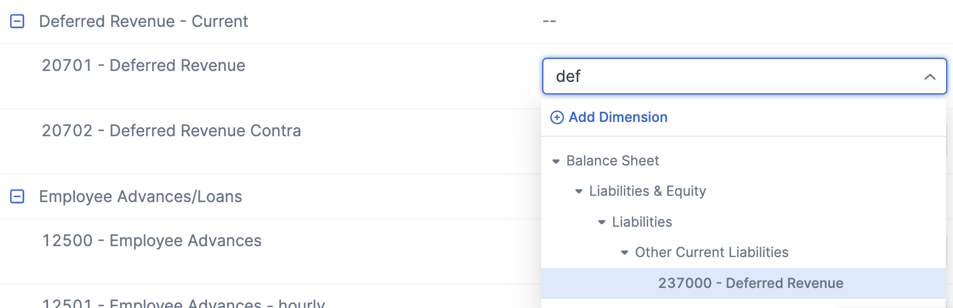Screen dimensions: 953x308
Task: Click the Deferred Revenue - Current header text
Action: pos(144,22)
